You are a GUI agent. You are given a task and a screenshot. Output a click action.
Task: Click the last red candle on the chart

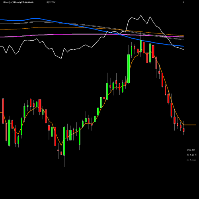click(183, 130)
